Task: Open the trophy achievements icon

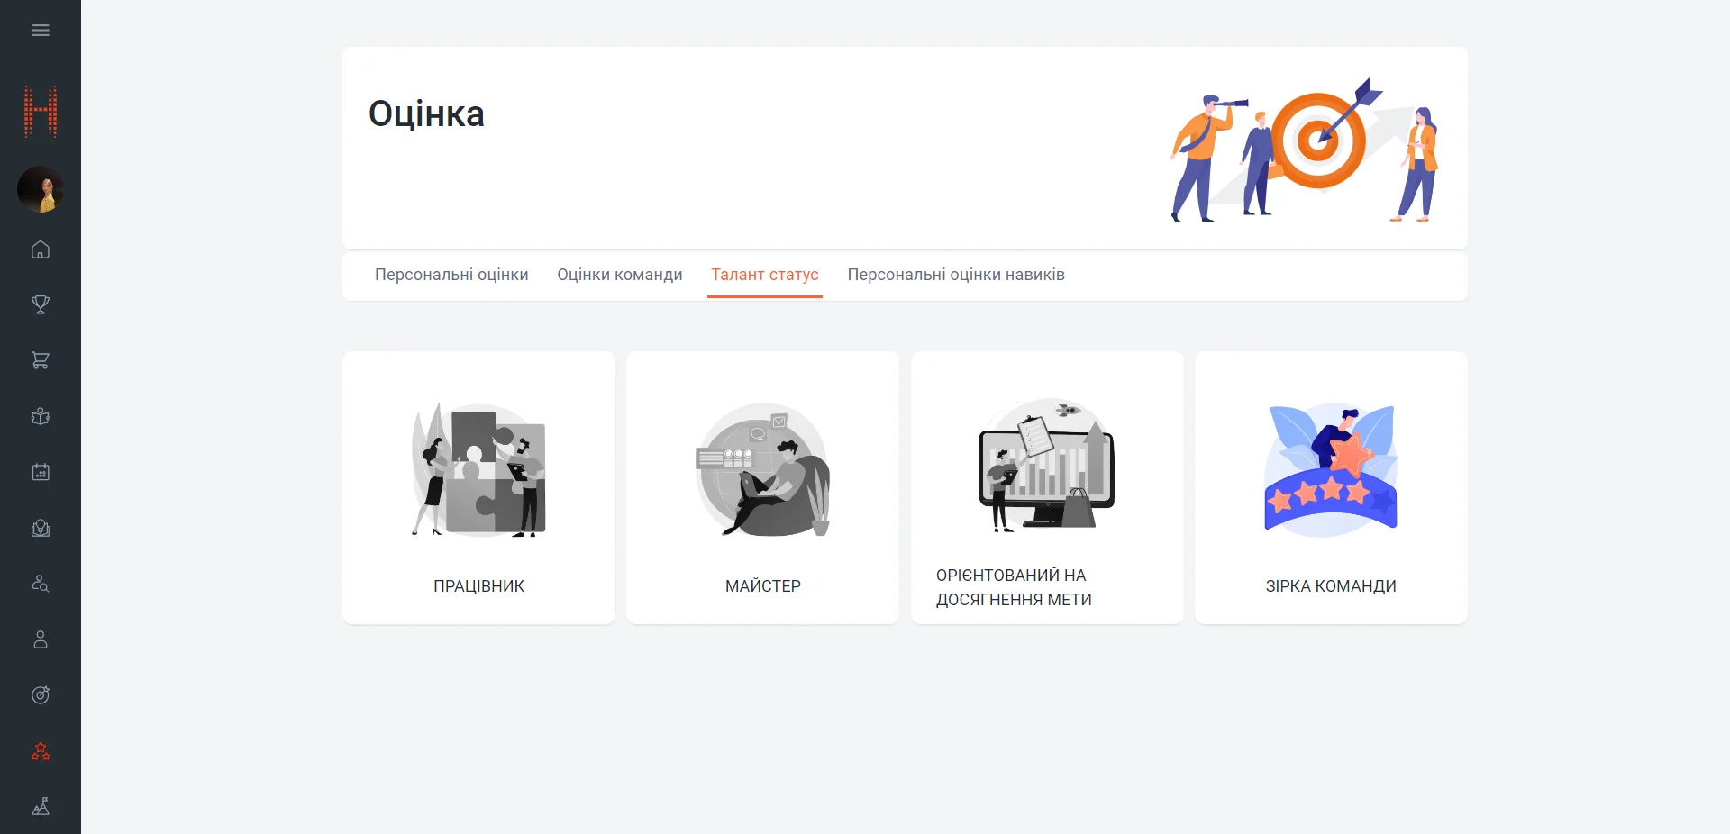Action: [x=41, y=305]
